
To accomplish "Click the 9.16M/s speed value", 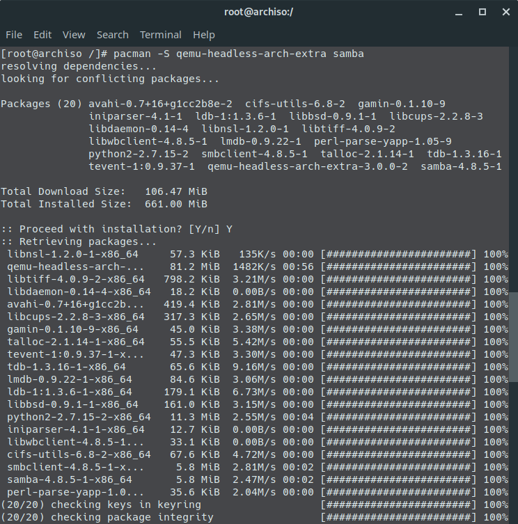I will click(254, 367).
